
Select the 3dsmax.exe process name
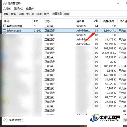point(14,30)
